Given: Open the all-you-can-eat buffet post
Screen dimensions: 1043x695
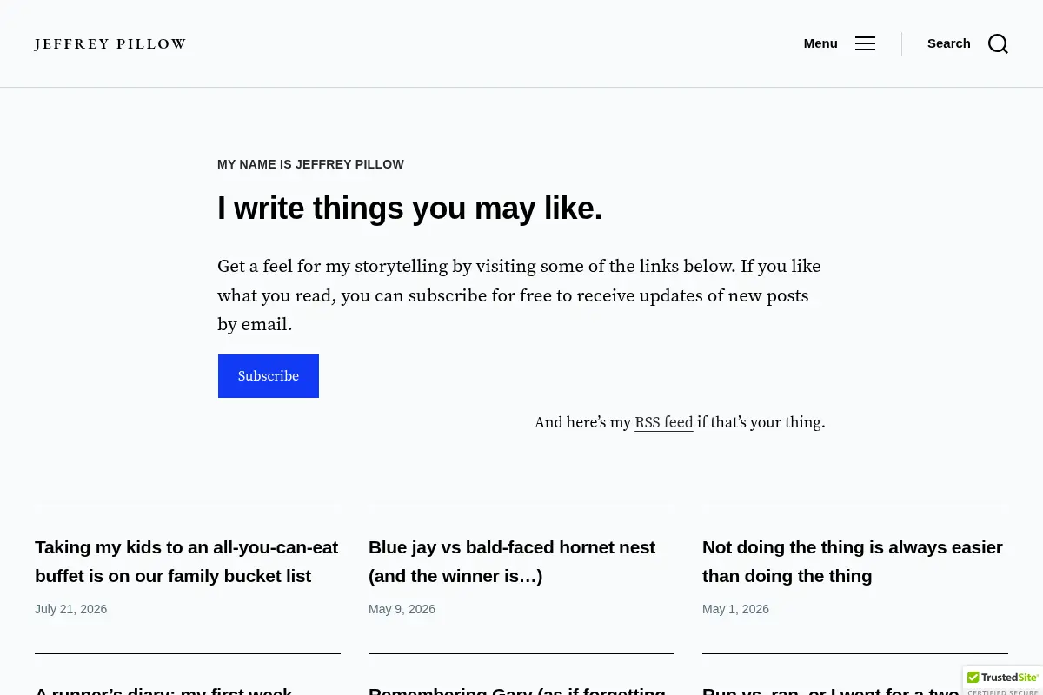Looking at the screenshot, I should 187,561.
